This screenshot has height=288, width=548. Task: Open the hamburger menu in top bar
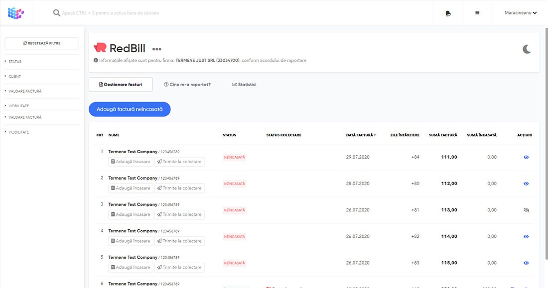pos(477,13)
